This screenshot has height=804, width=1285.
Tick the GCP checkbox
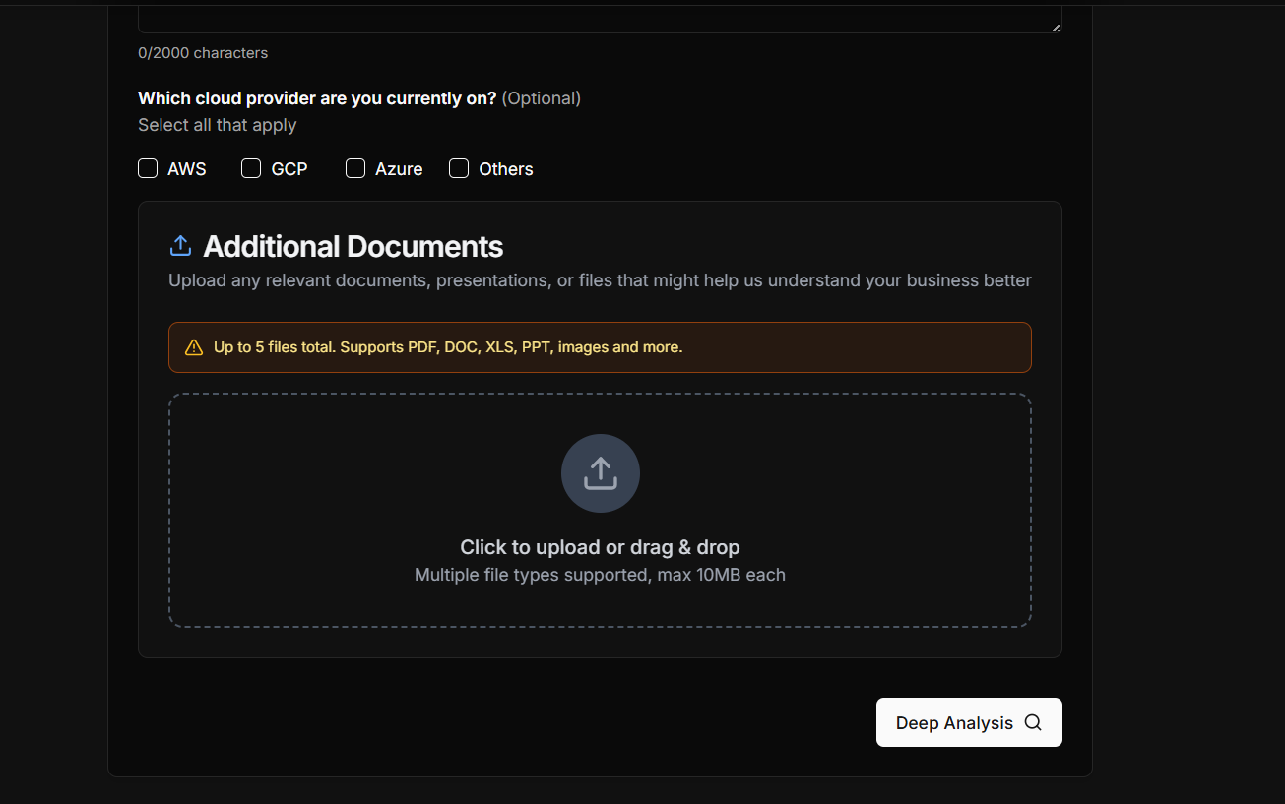click(x=251, y=168)
